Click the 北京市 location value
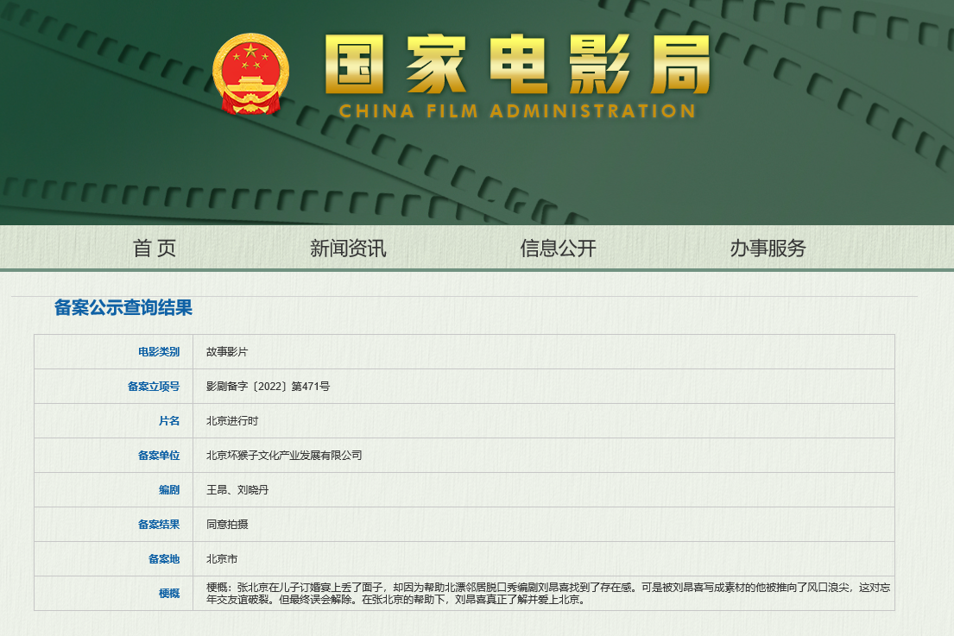This screenshot has width=954, height=636. 222,559
